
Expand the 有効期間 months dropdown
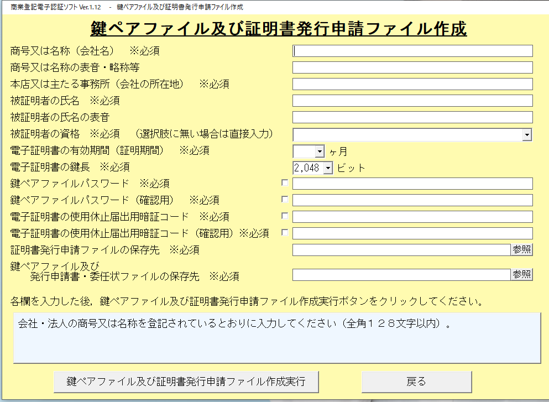(319, 151)
